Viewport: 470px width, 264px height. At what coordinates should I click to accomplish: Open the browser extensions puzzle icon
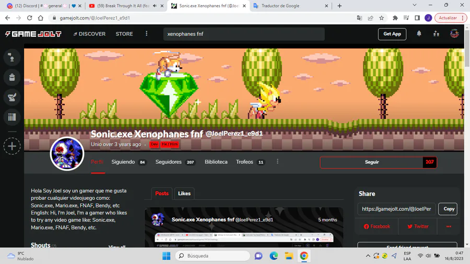pyautogui.click(x=395, y=18)
